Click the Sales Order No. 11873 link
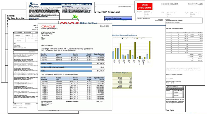207x114 pixels. click(195, 4)
